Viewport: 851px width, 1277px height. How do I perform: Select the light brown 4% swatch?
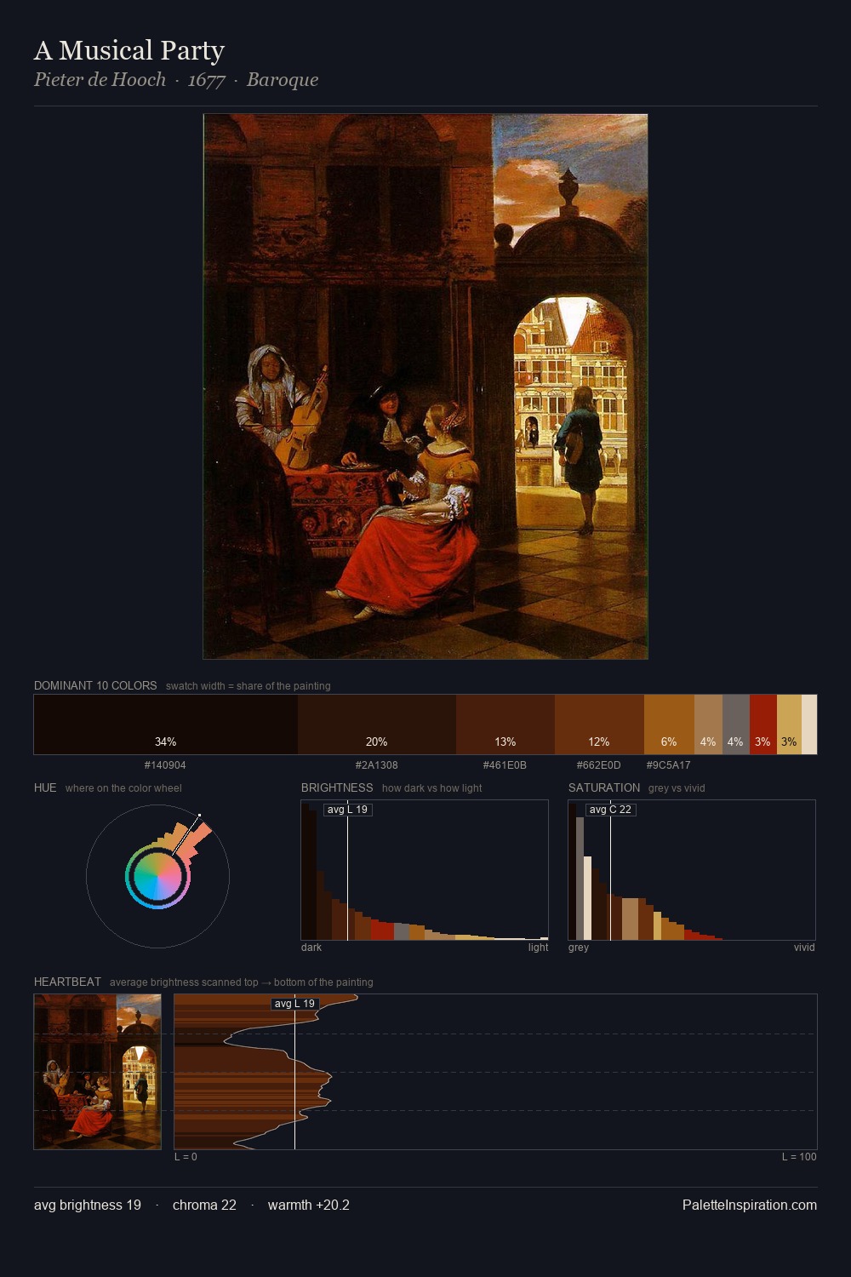point(708,724)
